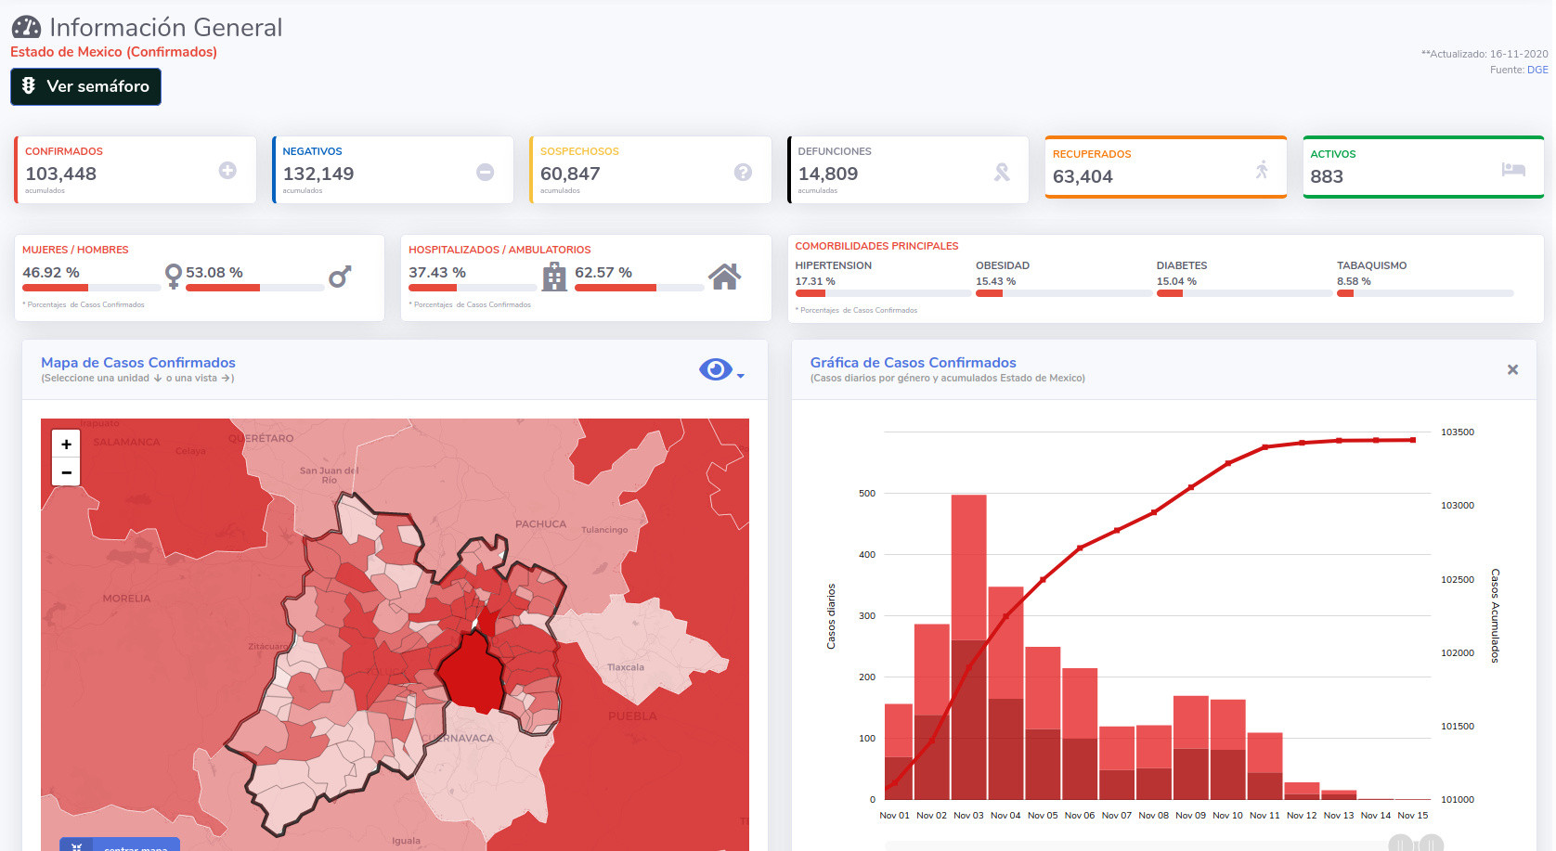
Task: Click the Casos Acumulados axis title
Action: [x=1495, y=615]
